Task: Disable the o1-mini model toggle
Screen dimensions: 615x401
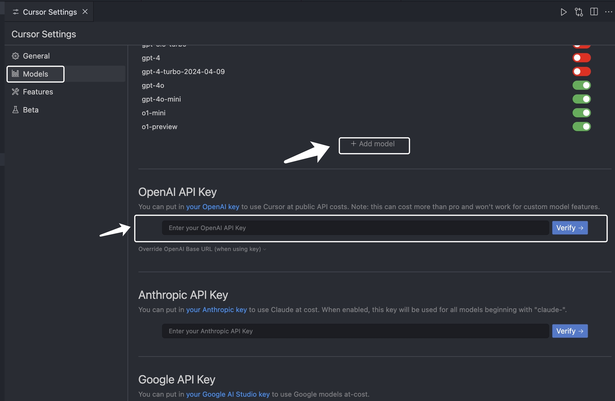Action: tap(581, 113)
